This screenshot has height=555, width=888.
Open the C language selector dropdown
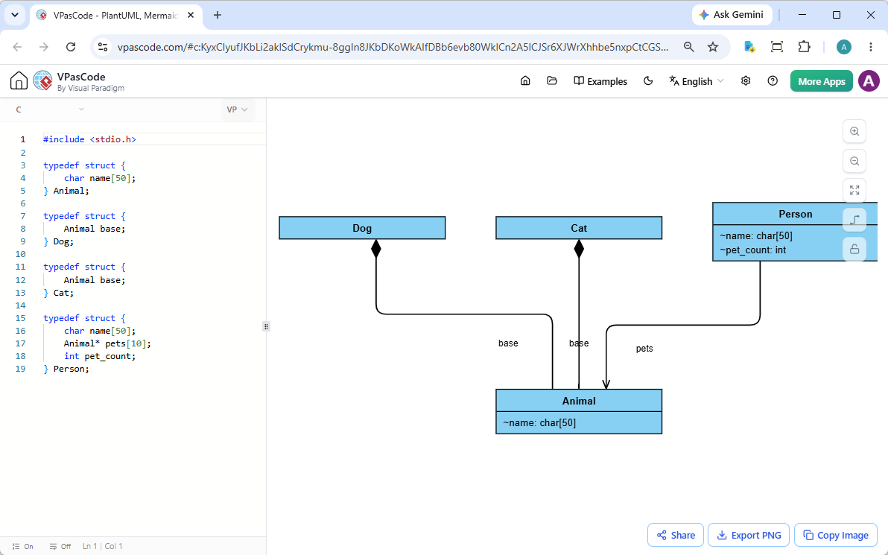point(50,110)
